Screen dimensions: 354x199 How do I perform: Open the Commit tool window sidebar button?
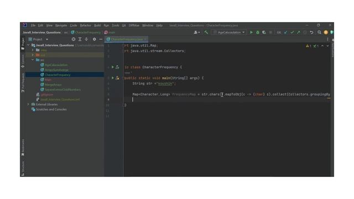[x=23, y=61]
